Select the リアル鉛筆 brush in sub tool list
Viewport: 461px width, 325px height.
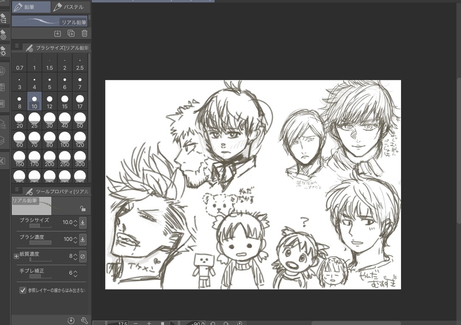tap(50, 21)
